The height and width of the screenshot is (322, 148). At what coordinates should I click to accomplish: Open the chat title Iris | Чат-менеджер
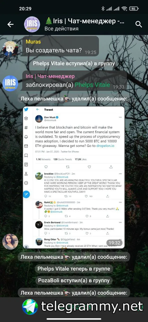(x=85, y=21)
